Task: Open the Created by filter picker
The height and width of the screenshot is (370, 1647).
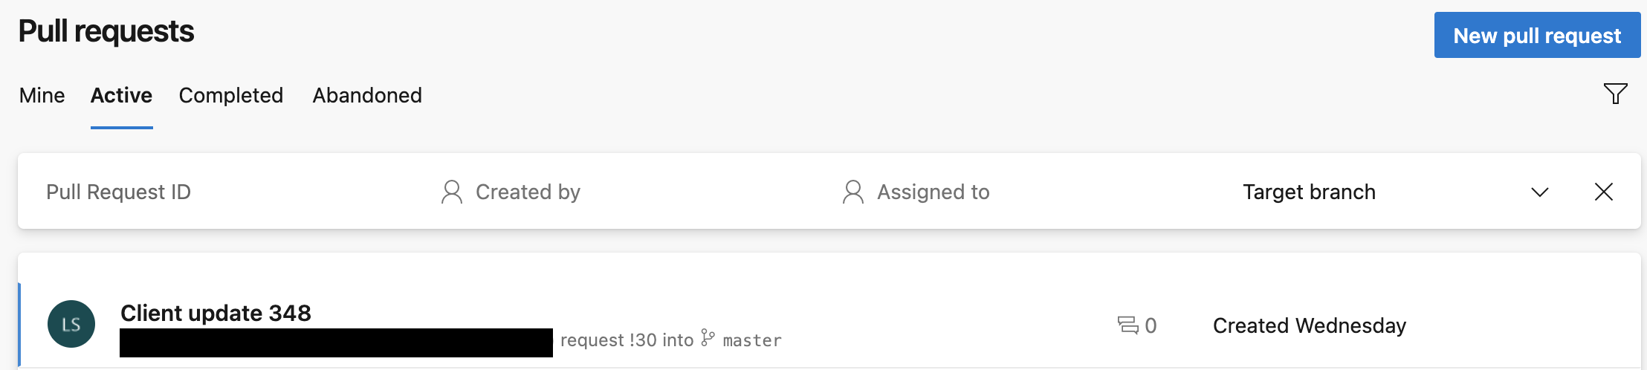Action: pyautogui.click(x=528, y=192)
